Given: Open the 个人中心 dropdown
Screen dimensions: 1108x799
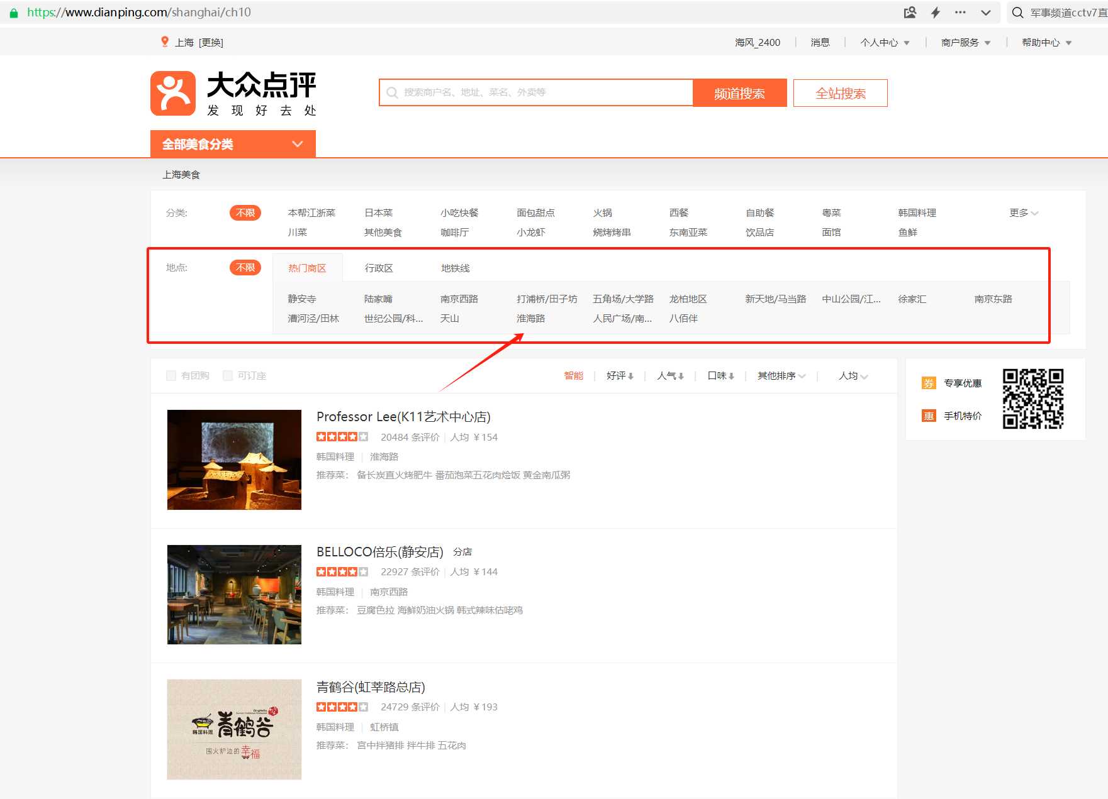Looking at the screenshot, I should tap(885, 42).
